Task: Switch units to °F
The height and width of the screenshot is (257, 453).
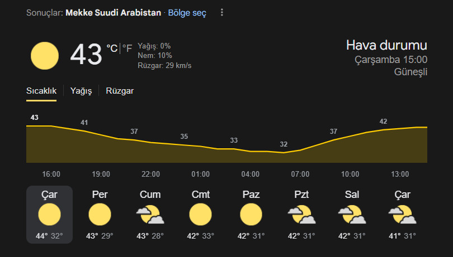Action: pos(127,48)
